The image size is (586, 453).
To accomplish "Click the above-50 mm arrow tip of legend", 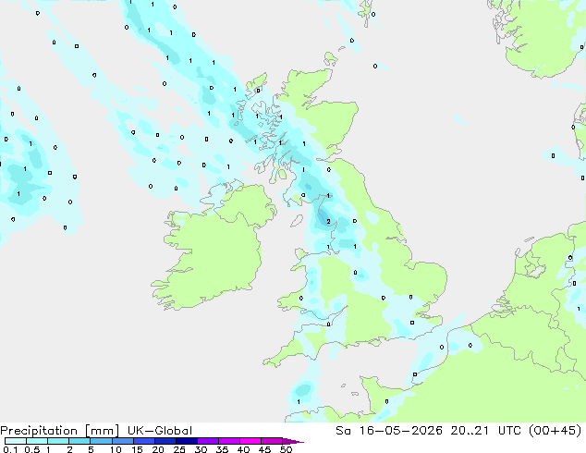I will tap(293, 442).
